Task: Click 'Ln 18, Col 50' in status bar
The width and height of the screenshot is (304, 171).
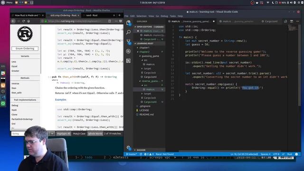Action: point(244,154)
